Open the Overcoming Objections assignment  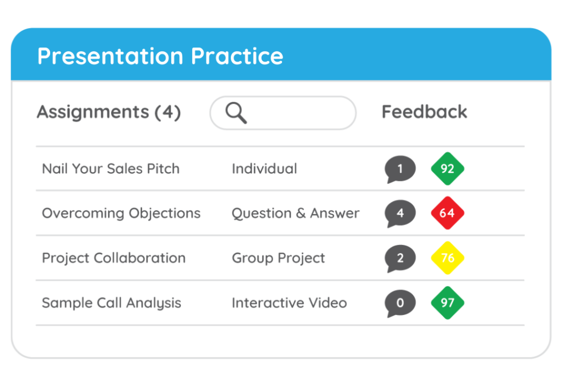[x=121, y=214]
